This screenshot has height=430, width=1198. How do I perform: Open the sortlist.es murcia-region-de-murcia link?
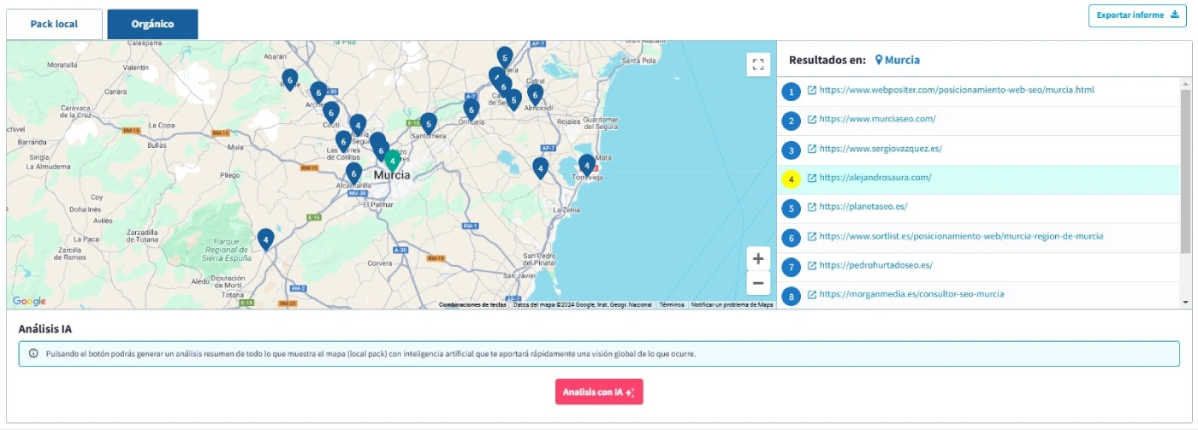(x=961, y=236)
